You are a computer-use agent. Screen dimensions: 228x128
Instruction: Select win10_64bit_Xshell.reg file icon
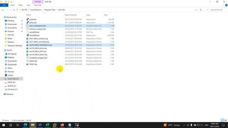click(28, 54)
